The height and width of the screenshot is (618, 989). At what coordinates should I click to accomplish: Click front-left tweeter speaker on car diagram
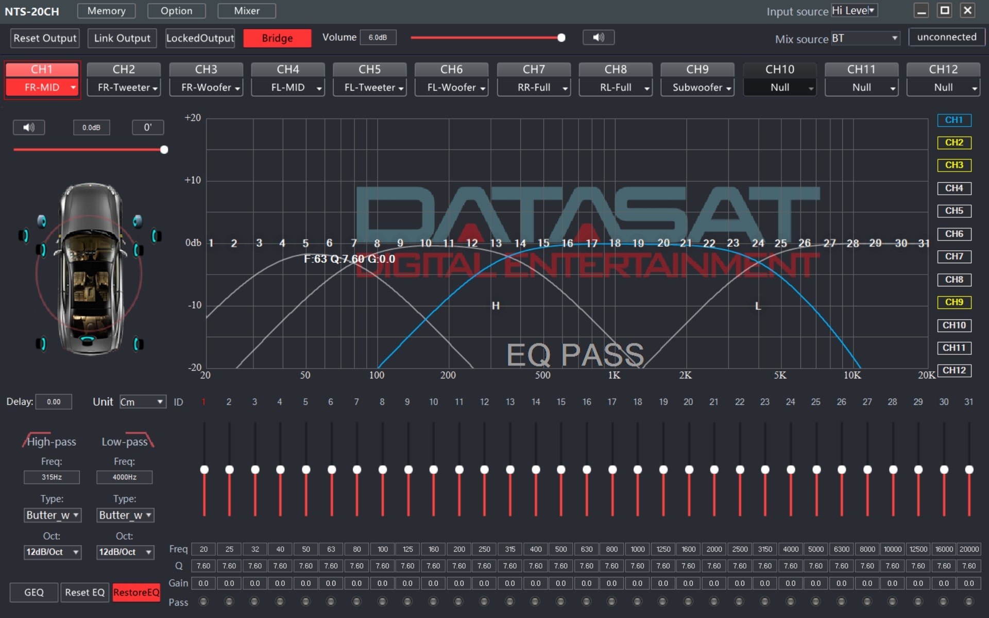click(42, 221)
